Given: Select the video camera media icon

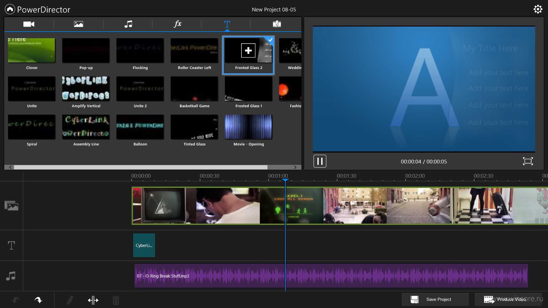Looking at the screenshot, I should [29, 23].
